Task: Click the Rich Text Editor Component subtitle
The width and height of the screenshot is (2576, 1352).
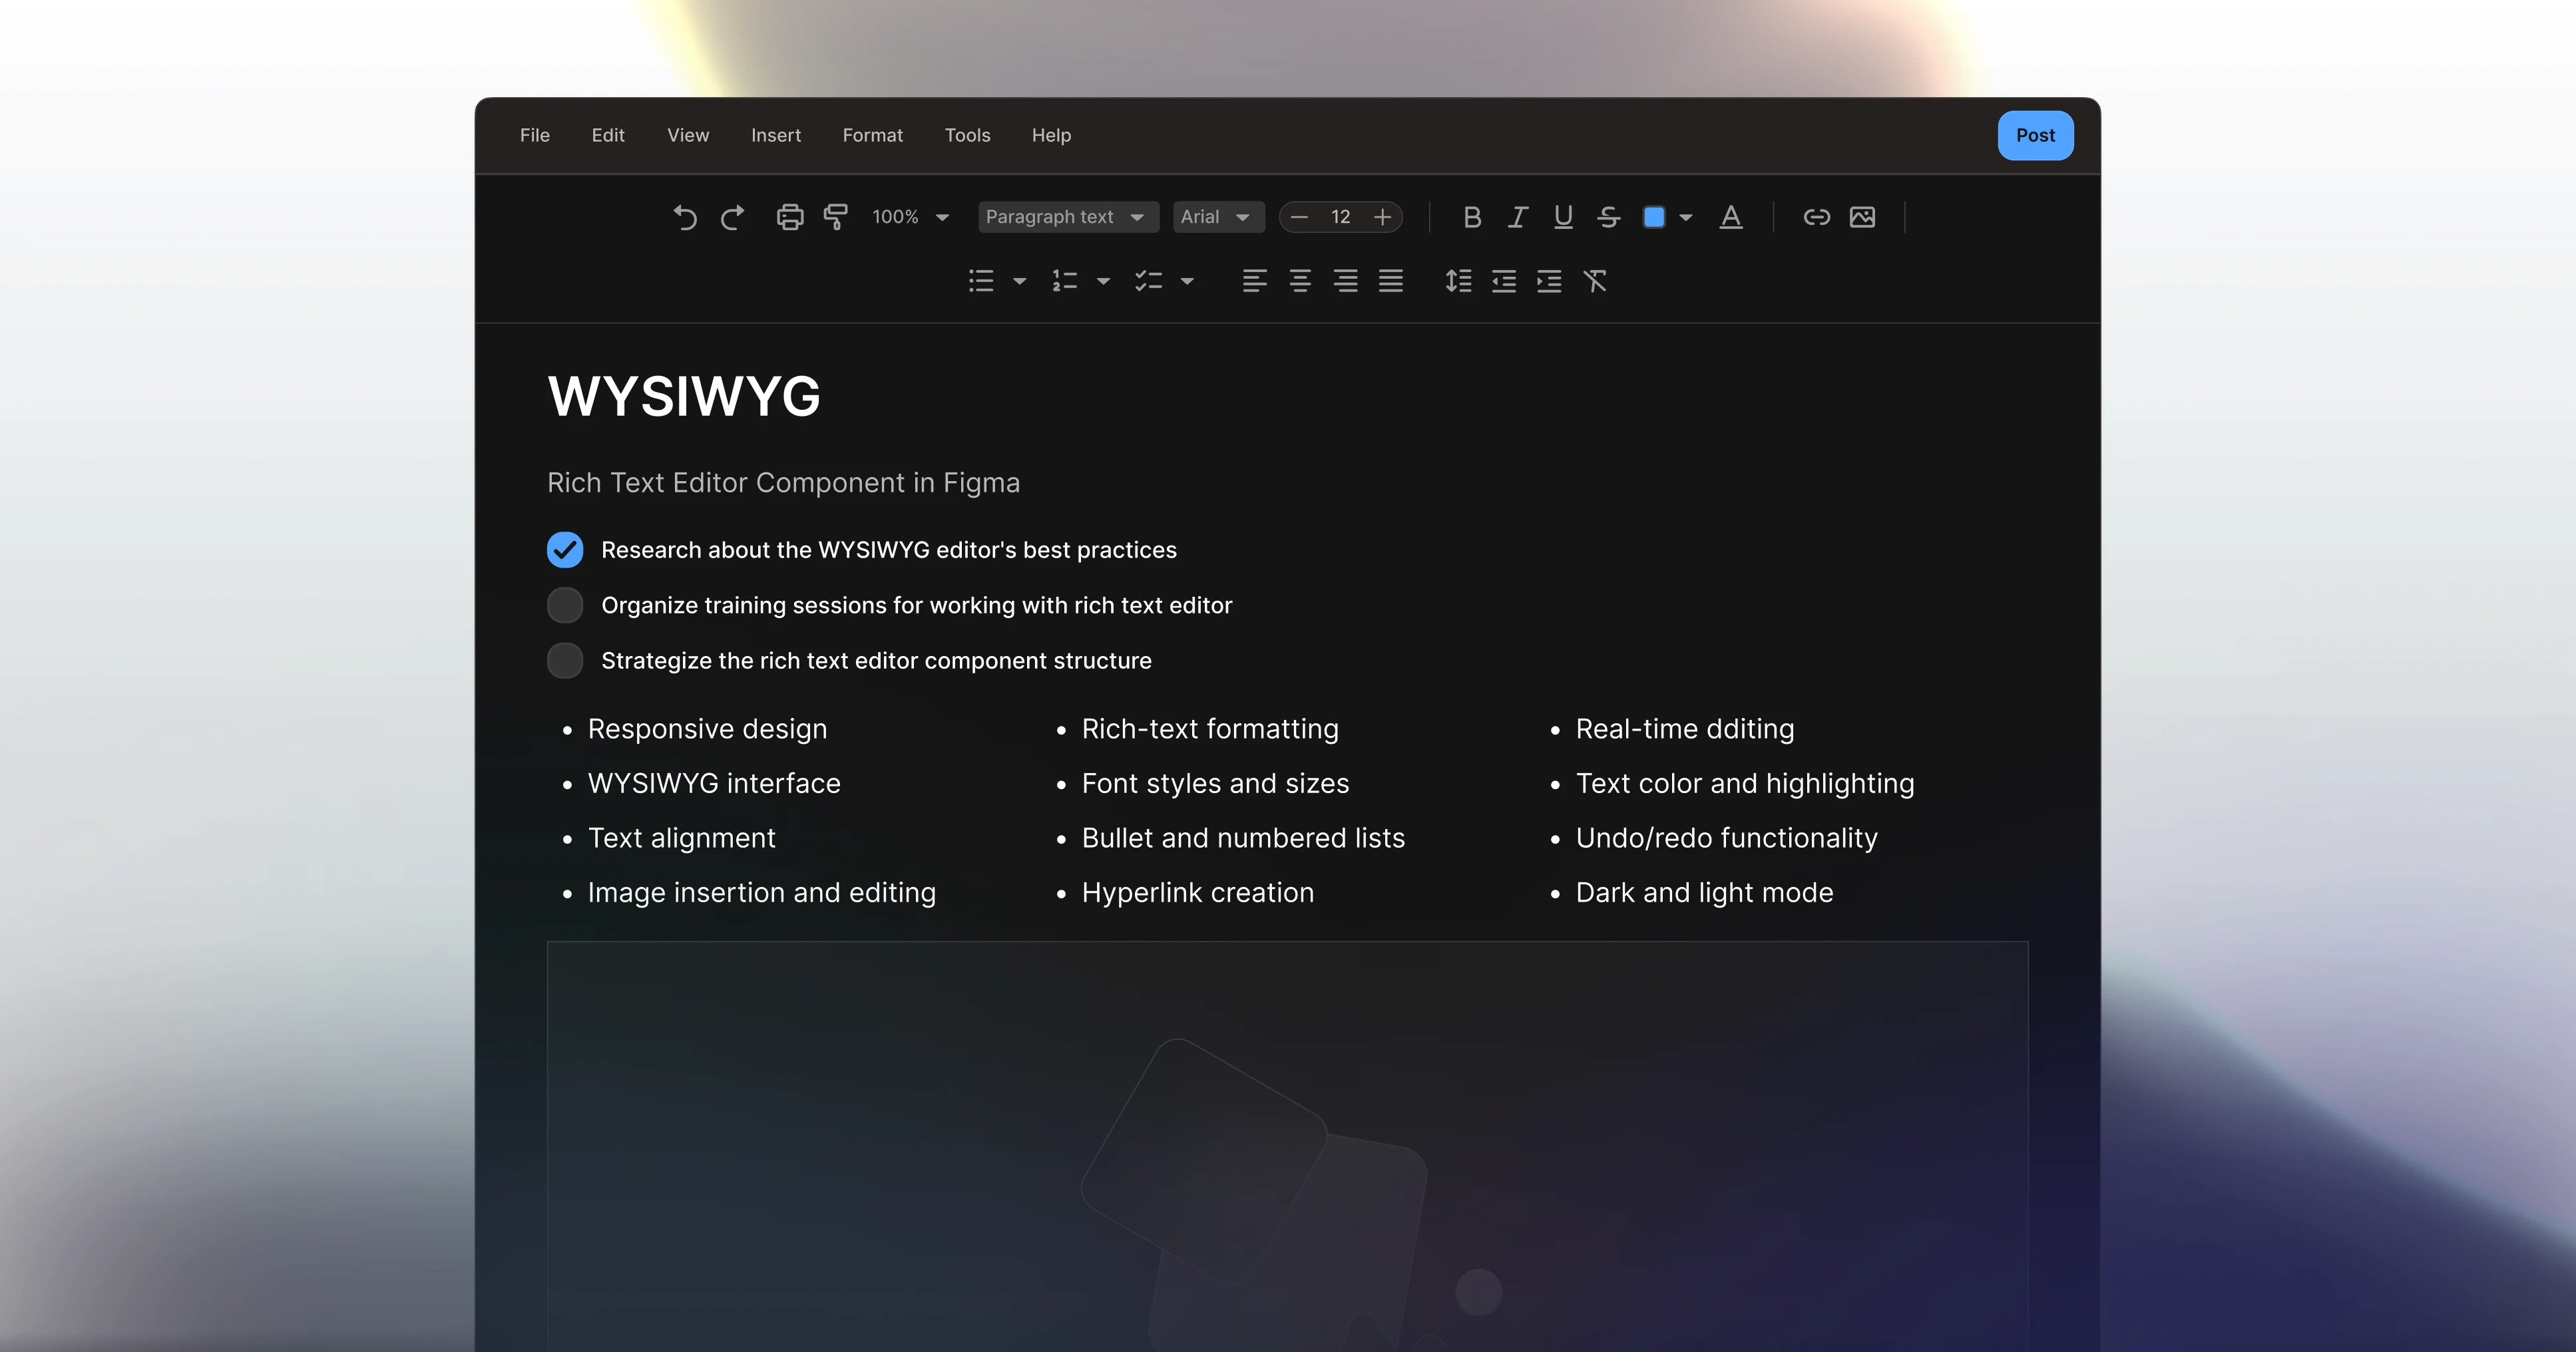Action: tap(783, 482)
